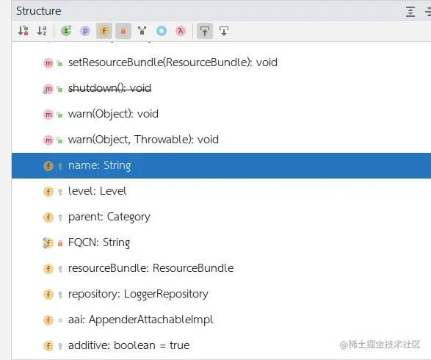Toggle show non-public members lock filter
The width and height of the screenshot is (431, 360).
pyautogui.click(x=123, y=31)
